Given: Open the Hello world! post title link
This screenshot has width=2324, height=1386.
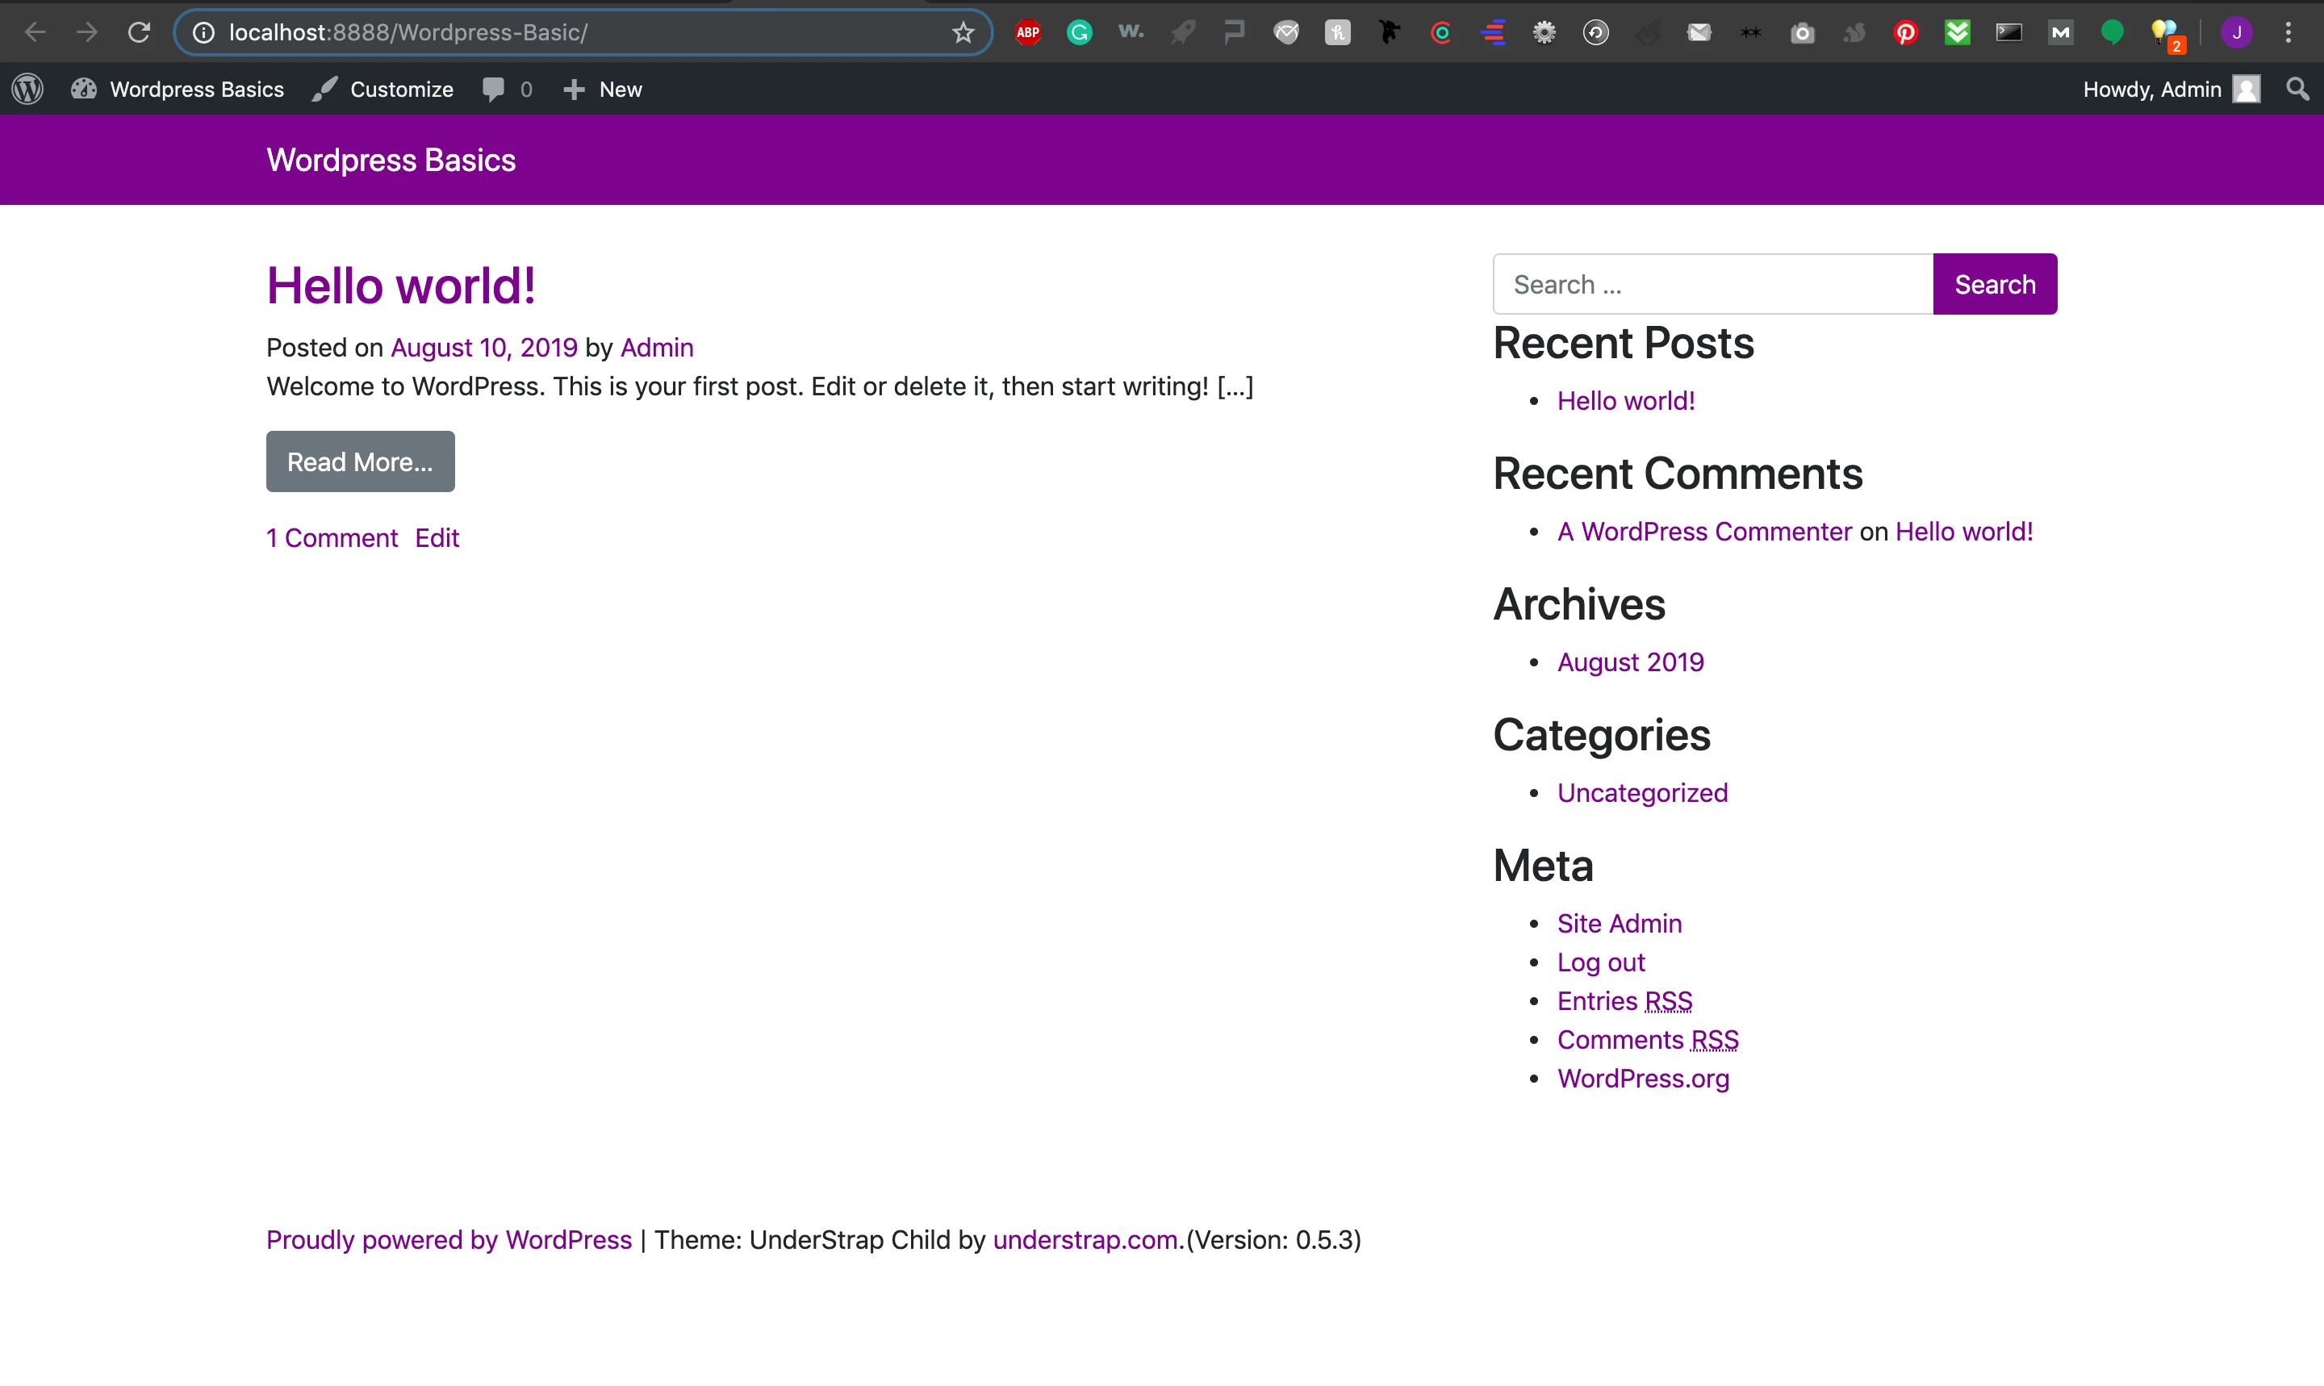Looking at the screenshot, I should point(401,286).
